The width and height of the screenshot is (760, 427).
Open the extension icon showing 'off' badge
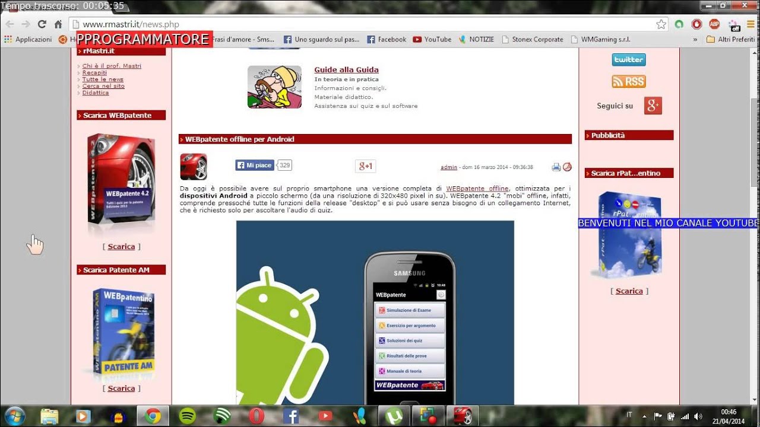734,25
